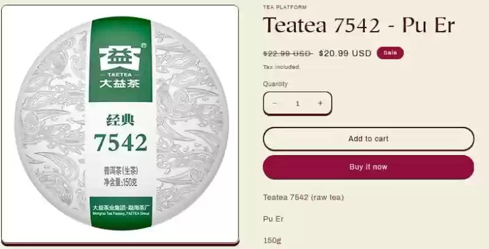Click the Quantity label
Viewport: 489px width, 249px height.
click(x=276, y=84)
